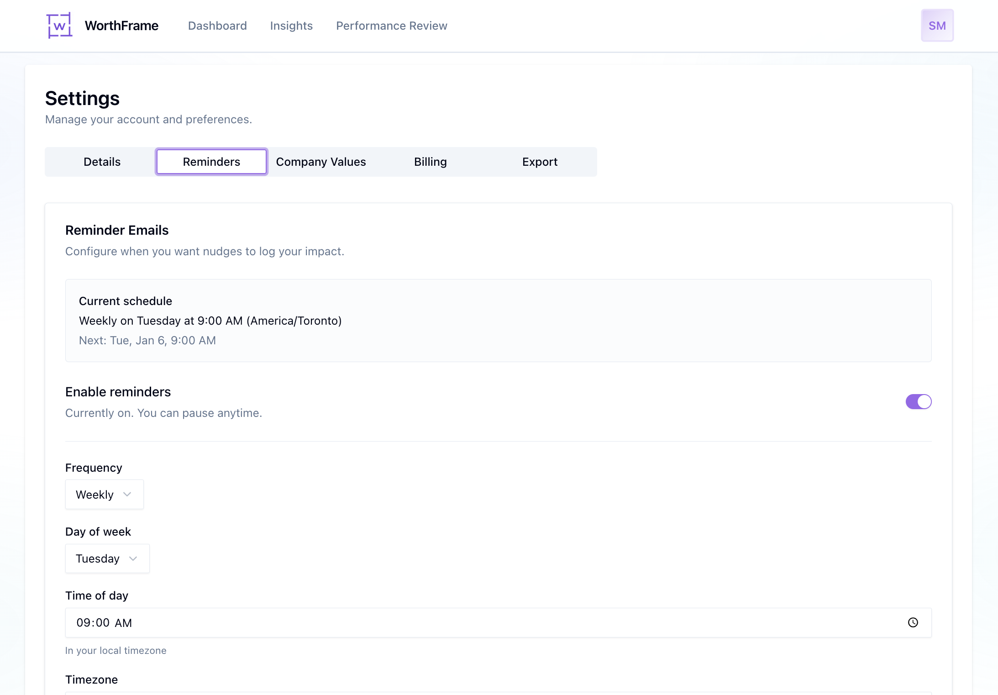Open the Day of week dropdown showing Tuesday
The height and width of the screenshot is (695, 998).
[107, 558]
